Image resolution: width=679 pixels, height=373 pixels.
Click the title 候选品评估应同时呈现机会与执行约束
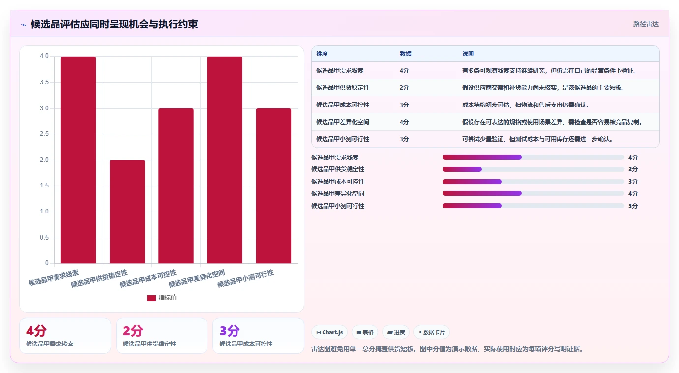114,24
